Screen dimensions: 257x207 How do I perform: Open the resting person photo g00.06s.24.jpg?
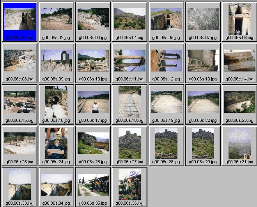click(56, 143)
